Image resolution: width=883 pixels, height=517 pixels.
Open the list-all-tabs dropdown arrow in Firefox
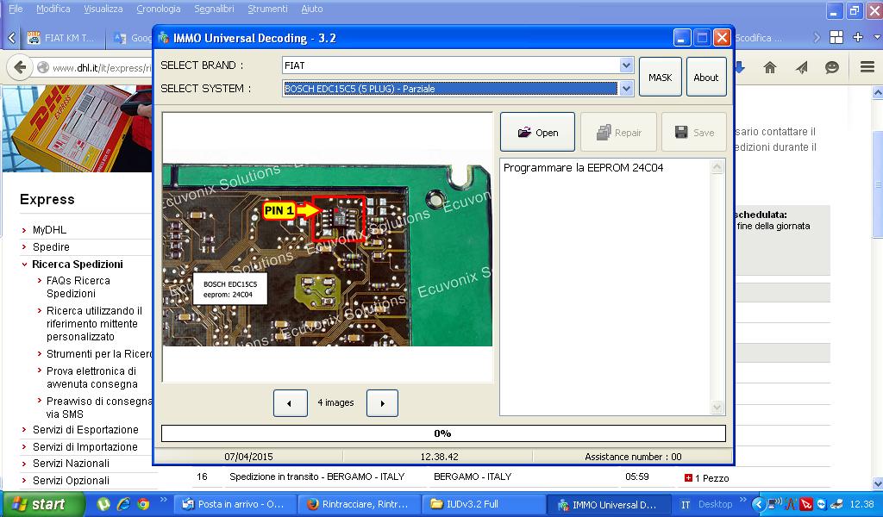click(x=877, y=37)
